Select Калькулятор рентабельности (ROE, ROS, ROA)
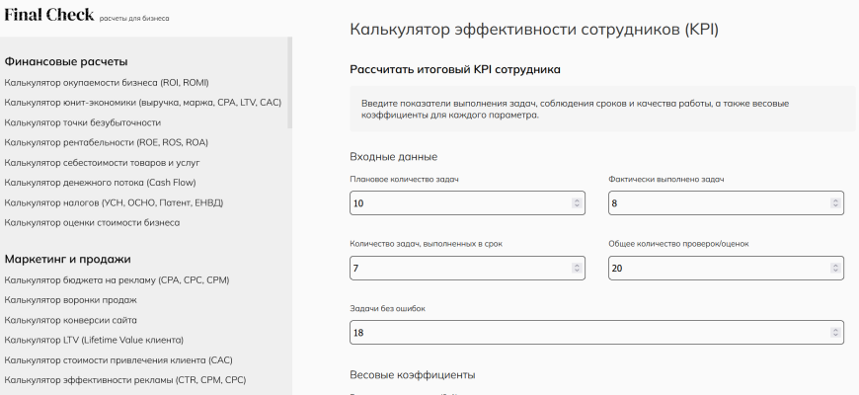Screen dimensions: 859x395 pyautogui.click(x=106, y=142)
